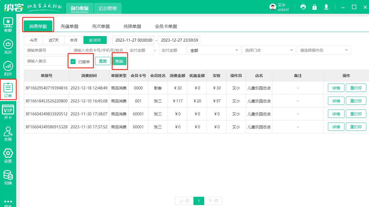This screenshot has width=369, height=207.
Task: Click the lock screen icon in title bar
Action: pos(314,7)
